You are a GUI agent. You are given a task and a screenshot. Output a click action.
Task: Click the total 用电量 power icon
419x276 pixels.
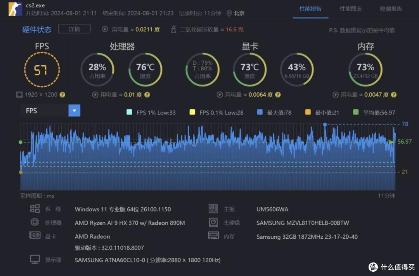(105, 29)
